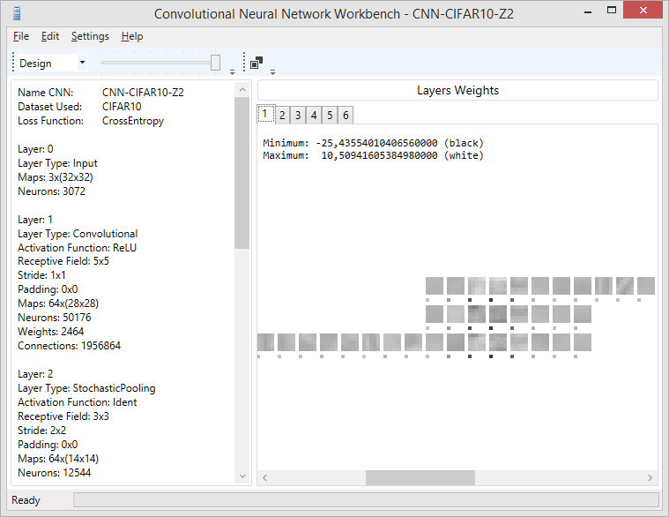The width and height of the screenshot is (669, 517).
Task: Click the application icon in title bar
Action: (x=17, y=13)
